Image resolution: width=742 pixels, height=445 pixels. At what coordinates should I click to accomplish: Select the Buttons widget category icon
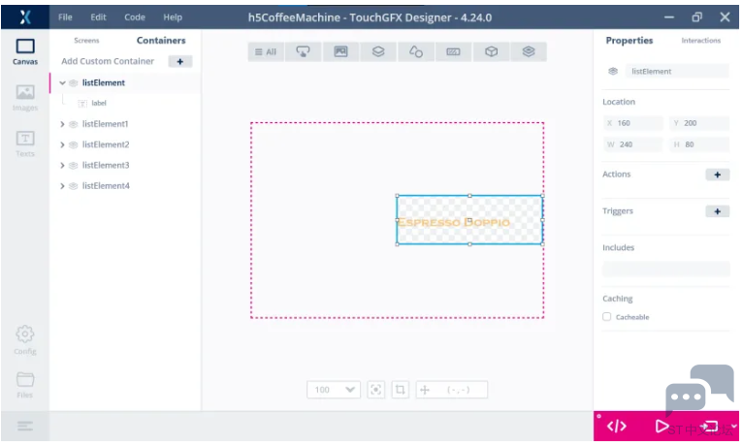point(303,52)
